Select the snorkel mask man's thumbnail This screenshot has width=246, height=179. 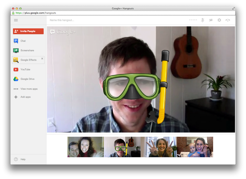pyautogui.click(x=122, y=147)
